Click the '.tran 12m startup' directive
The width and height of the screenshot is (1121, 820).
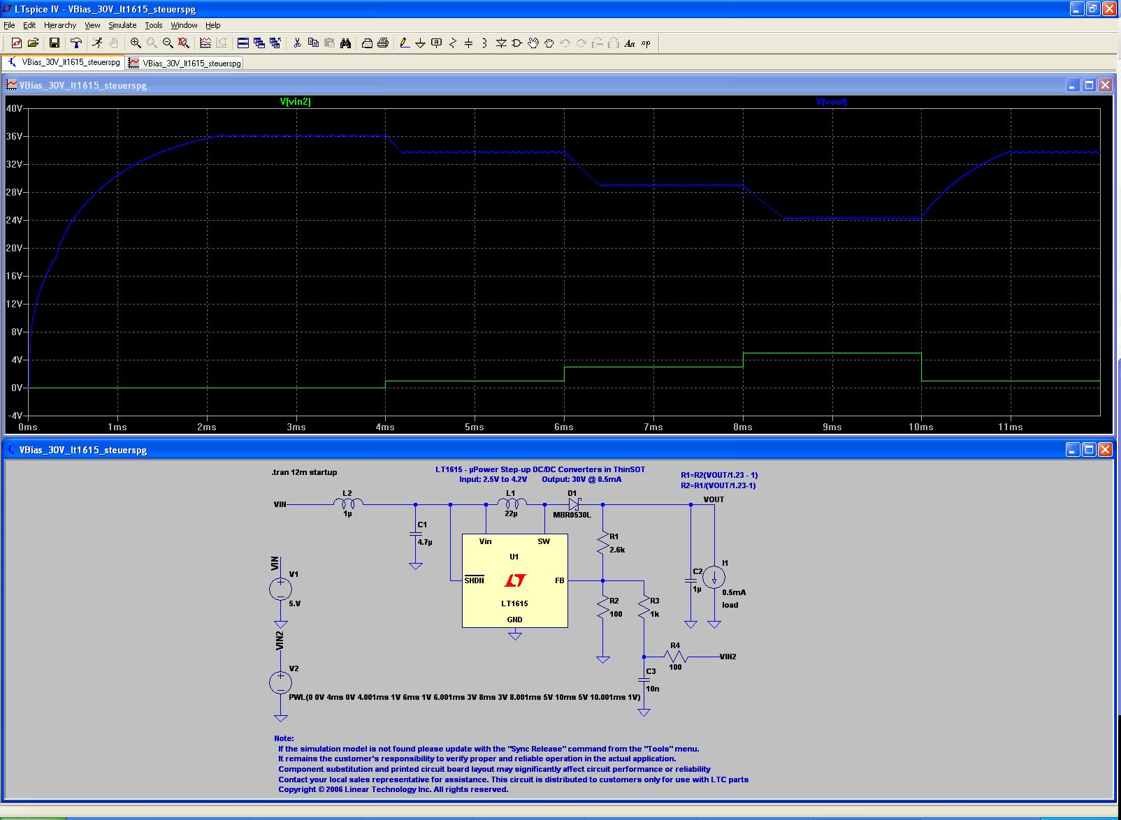pos(304,472)
